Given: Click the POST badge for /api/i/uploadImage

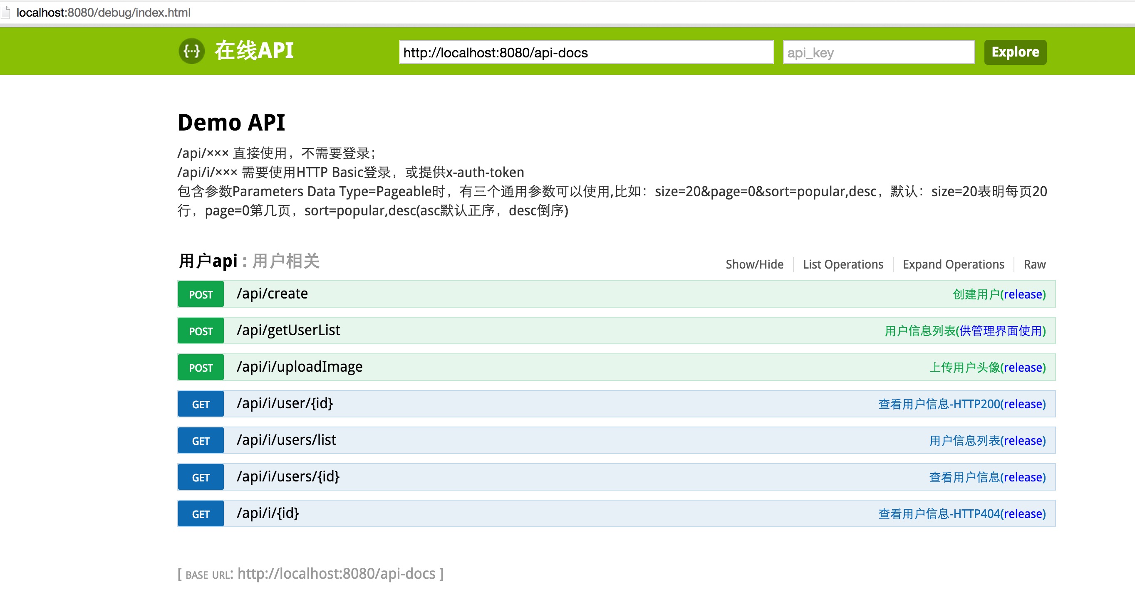Looking at the screenshot, I should coord(201,367).
